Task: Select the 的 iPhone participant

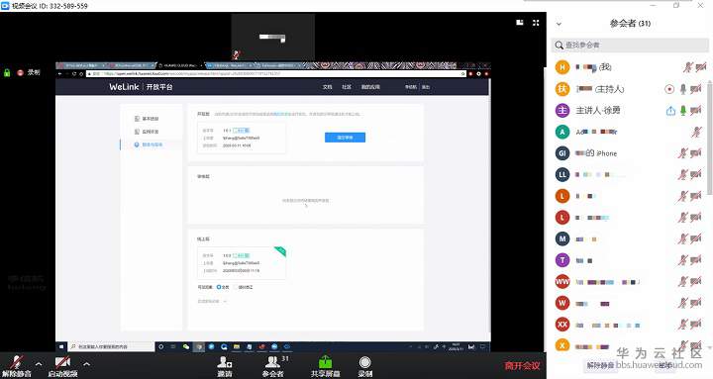Action: (596, 153)
